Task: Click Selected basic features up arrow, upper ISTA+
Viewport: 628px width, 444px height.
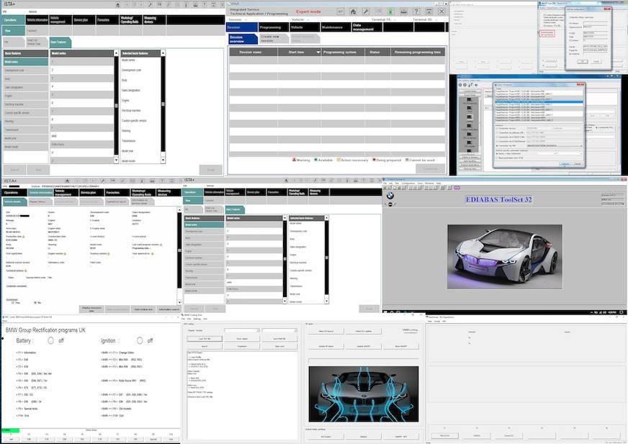Action: (163, 53)
